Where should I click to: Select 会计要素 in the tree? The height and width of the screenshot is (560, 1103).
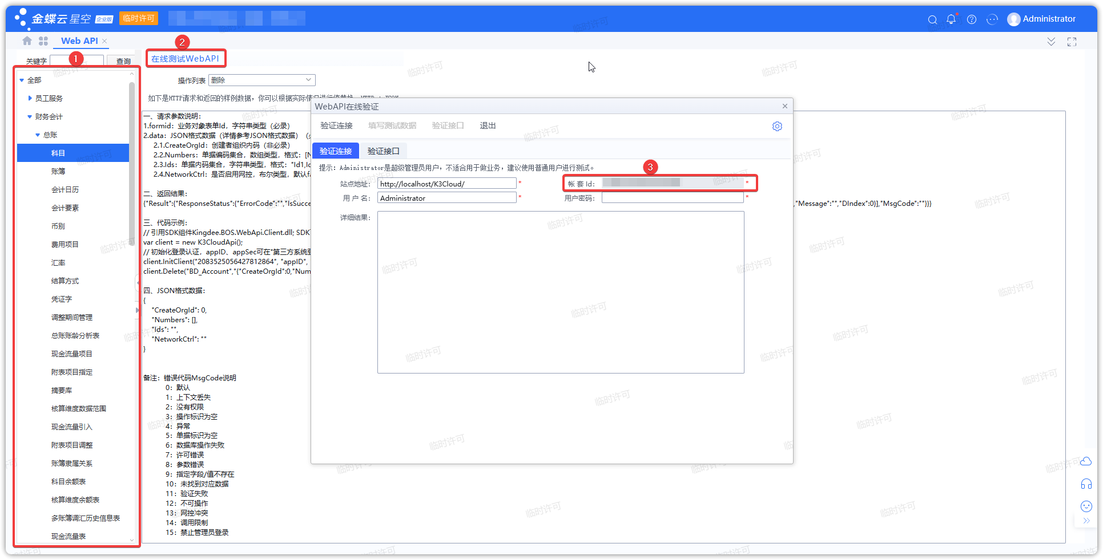point(65,208)
